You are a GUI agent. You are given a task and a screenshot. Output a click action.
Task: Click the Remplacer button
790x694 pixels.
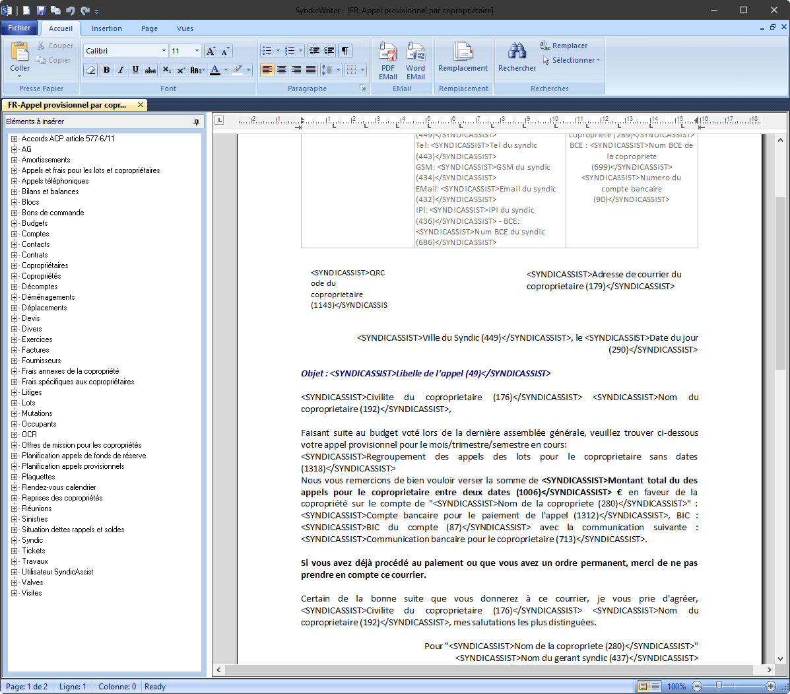[564, 46]
